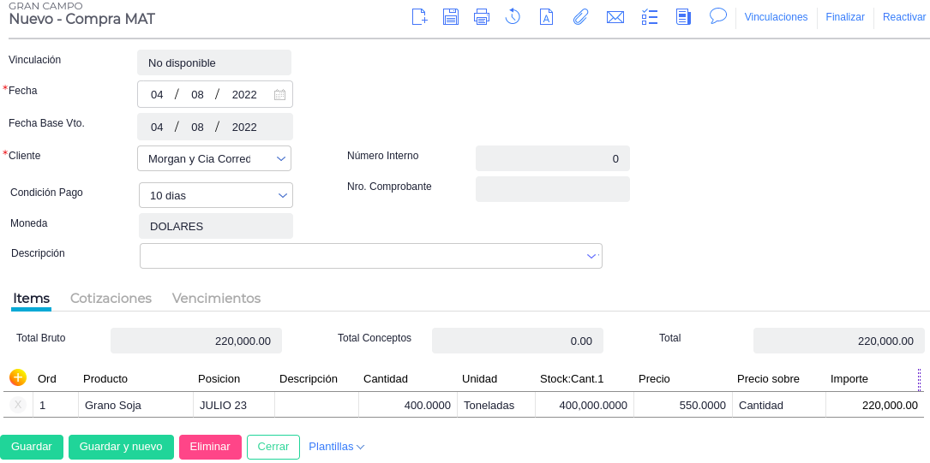Switch to the Vencimientos tab

point(216,299)
